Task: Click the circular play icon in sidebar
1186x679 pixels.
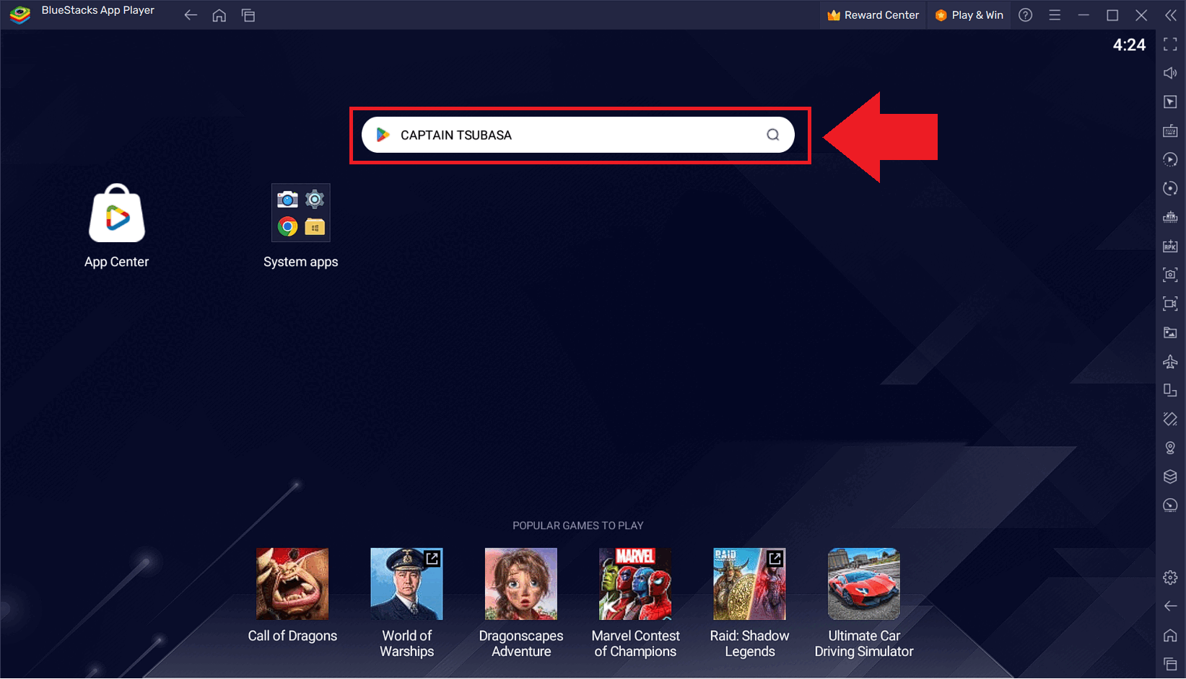Action: point(1170,159)
